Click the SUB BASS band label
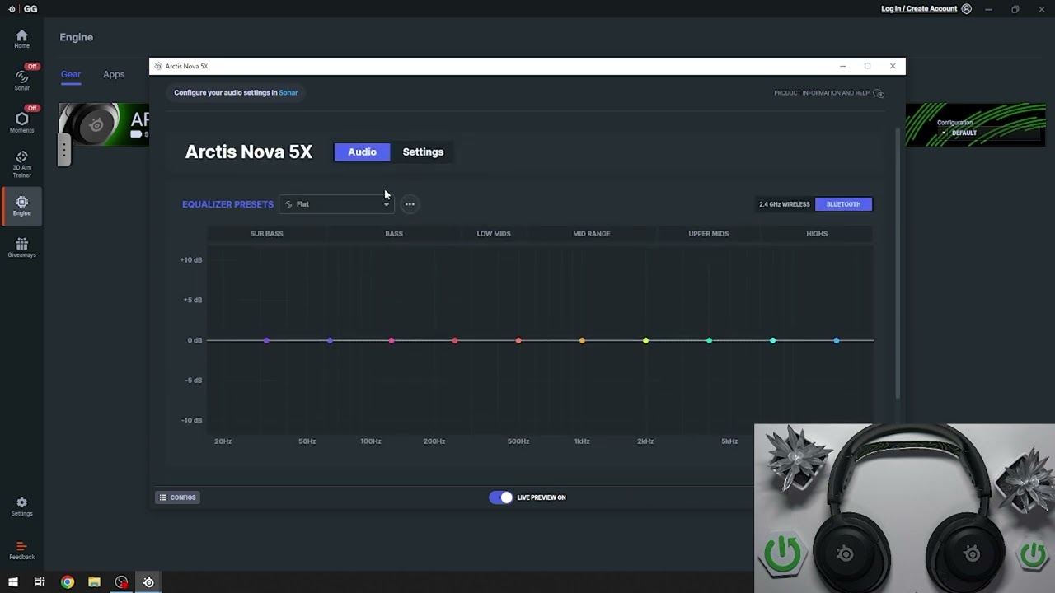 pos(266,234)
